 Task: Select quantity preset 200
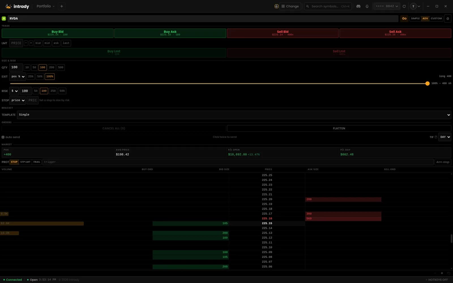(52, 67)
